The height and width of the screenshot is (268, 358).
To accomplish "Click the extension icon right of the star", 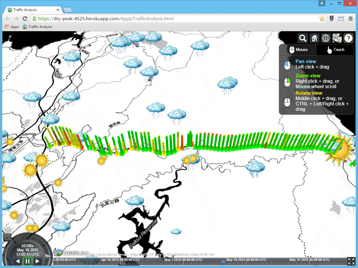I will [x=331, y=18].
